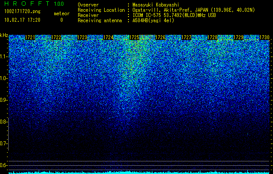Click the date stamp 10.02.17 17:20
273x174 pixels.
click(x=22, y=20)
